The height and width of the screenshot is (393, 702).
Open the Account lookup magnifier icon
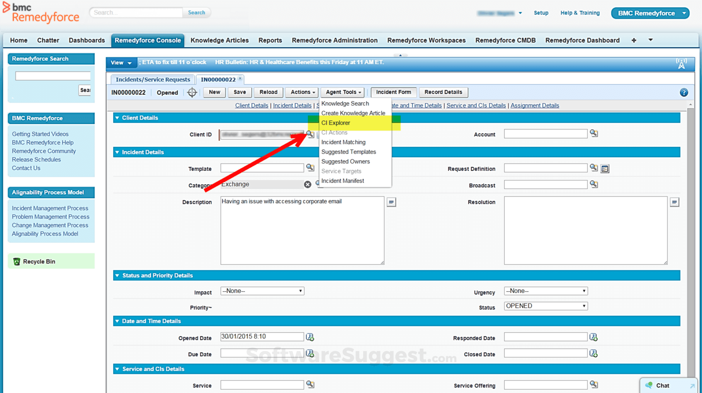tap(594, 133)
